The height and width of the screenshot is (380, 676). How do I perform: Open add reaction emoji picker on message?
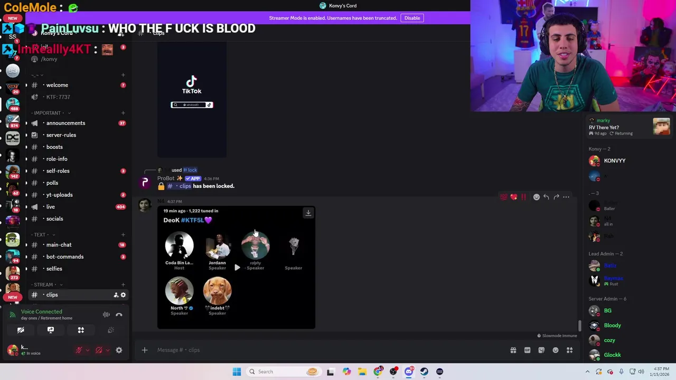[537, 197]
